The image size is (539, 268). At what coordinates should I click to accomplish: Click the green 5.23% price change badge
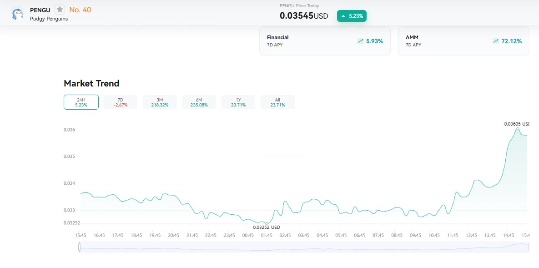pos(352,15)
